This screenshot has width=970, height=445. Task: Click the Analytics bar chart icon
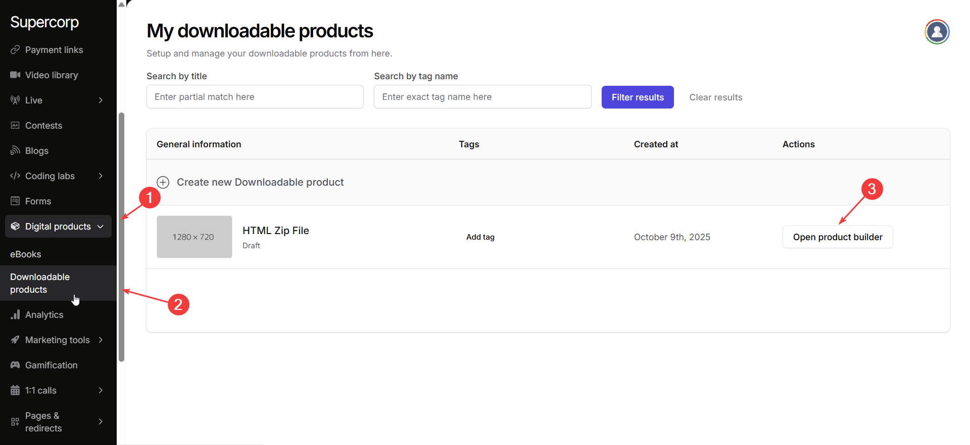[15, 315]
